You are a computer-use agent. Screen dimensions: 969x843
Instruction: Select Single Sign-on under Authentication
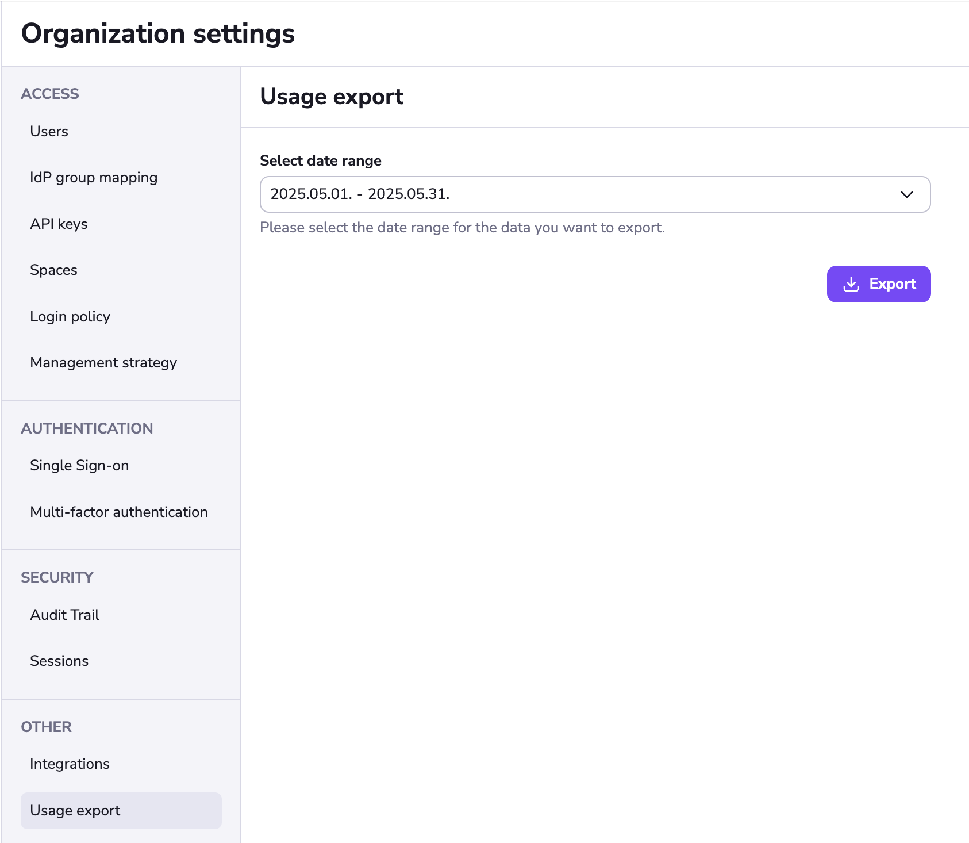79,466
